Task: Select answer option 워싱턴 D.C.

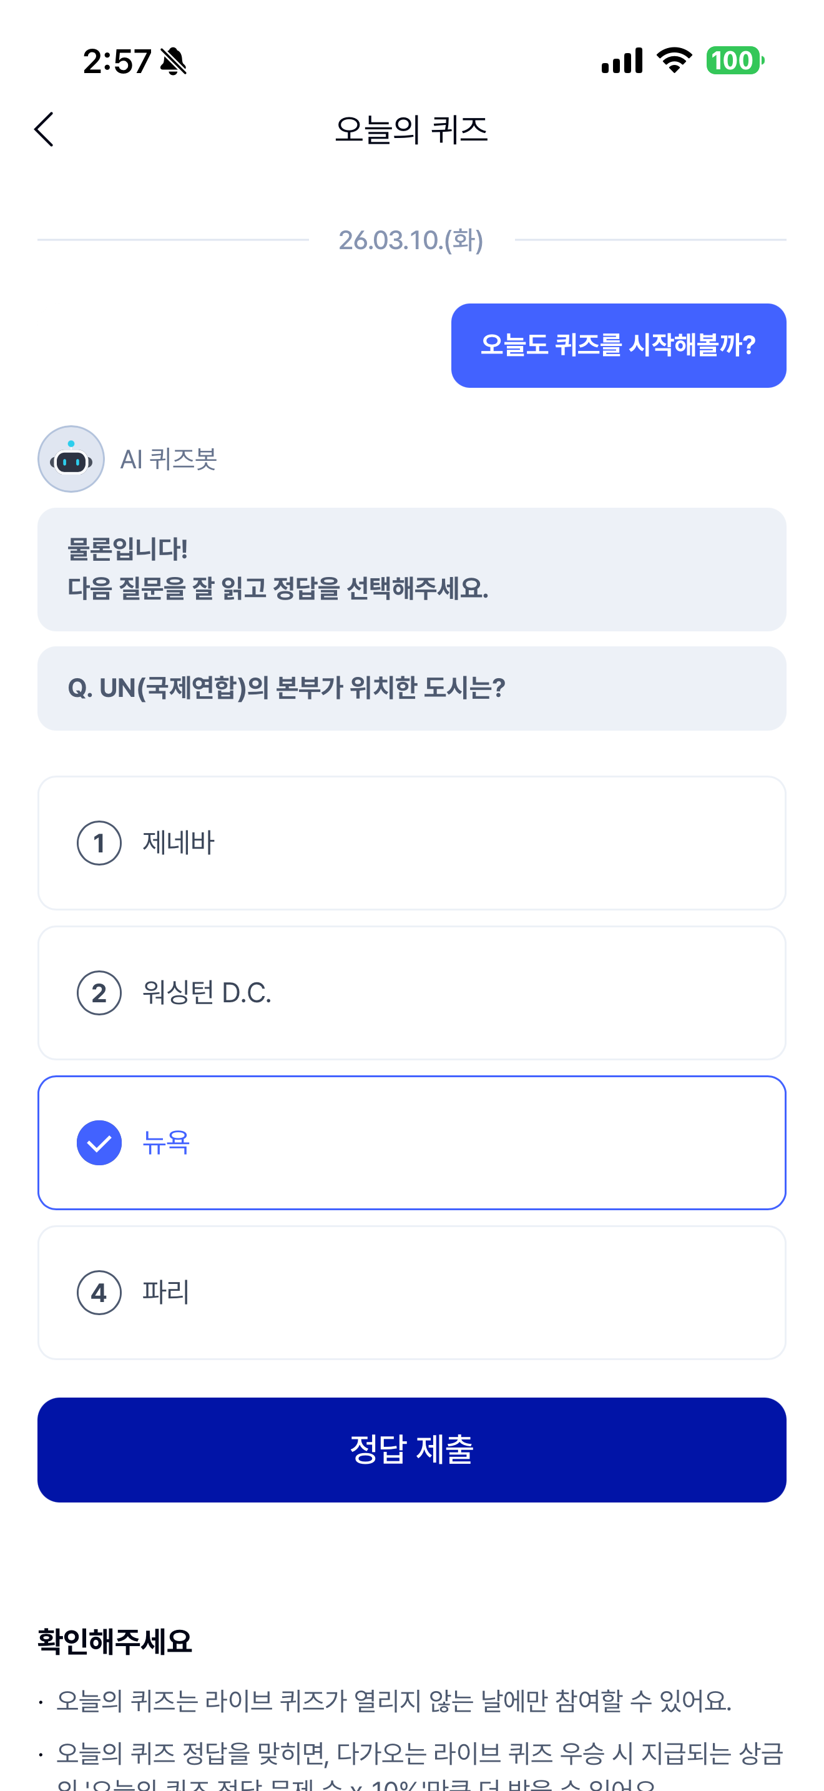Action: (x=412, y=992)
